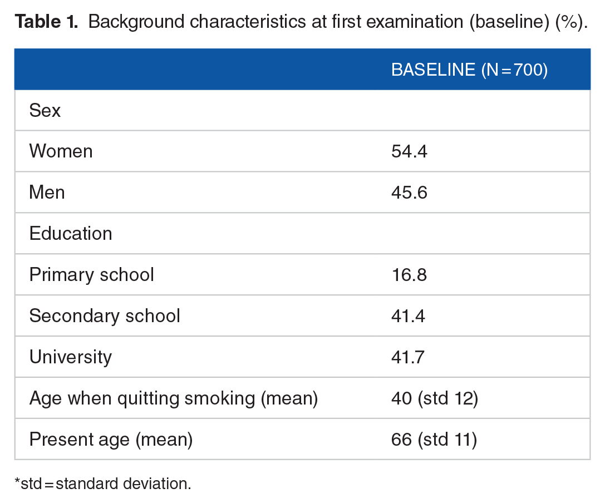Select the Women row label

61,151
